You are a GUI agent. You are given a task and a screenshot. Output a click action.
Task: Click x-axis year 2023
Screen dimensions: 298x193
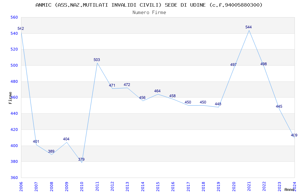click(x=279, y=186)
